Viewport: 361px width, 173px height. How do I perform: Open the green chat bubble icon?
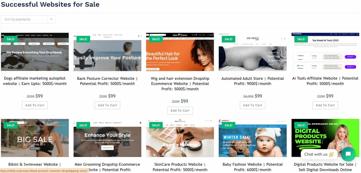coord(348,154)
